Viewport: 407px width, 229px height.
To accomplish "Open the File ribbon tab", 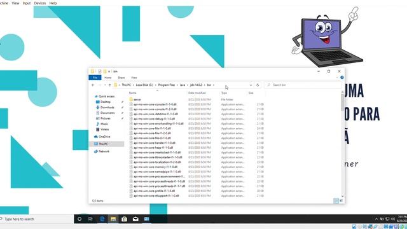I will click(x=95, y=78).
